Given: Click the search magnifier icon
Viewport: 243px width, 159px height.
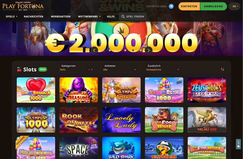Looking at the screenshot, I should (x=123, y=16).
